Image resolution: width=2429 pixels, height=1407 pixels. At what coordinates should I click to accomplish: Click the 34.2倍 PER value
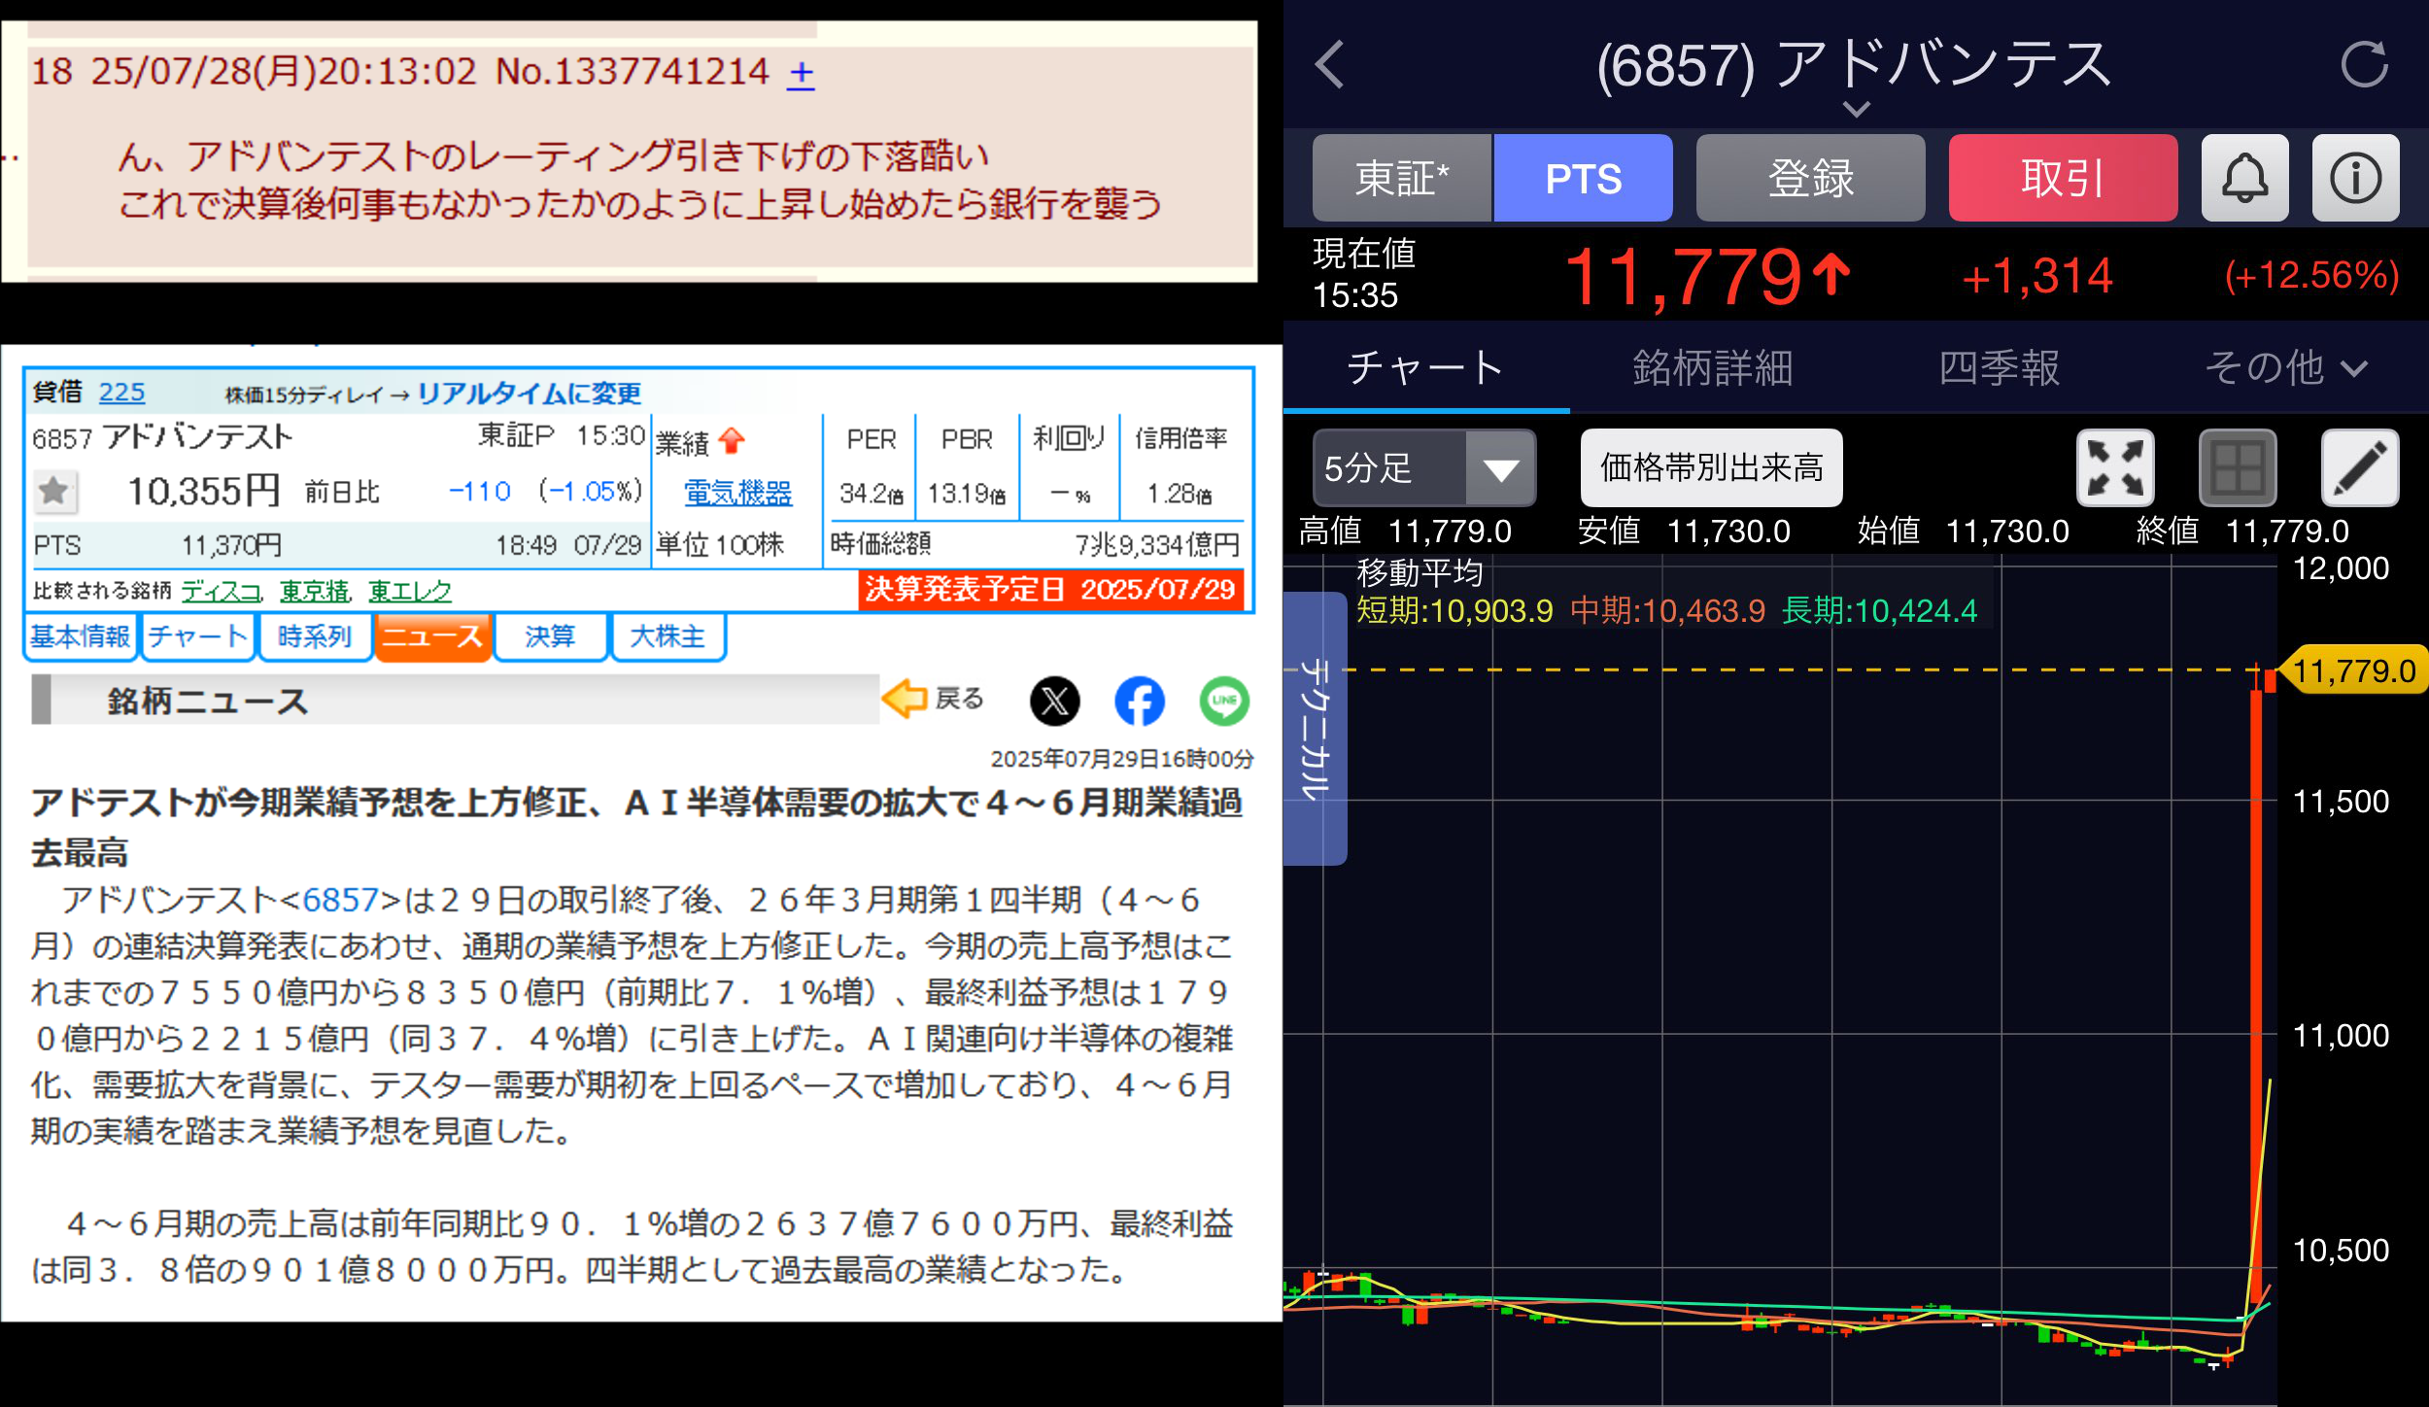tap(872, 494)
